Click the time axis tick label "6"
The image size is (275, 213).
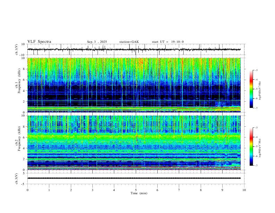pyautogui.click(x=158, y=190)
